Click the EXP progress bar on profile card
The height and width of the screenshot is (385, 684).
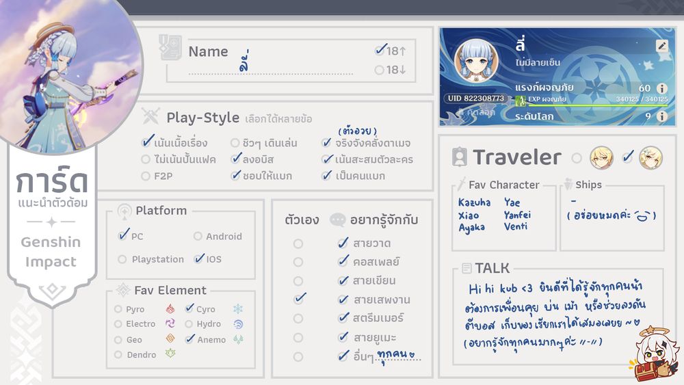point(598,105)
